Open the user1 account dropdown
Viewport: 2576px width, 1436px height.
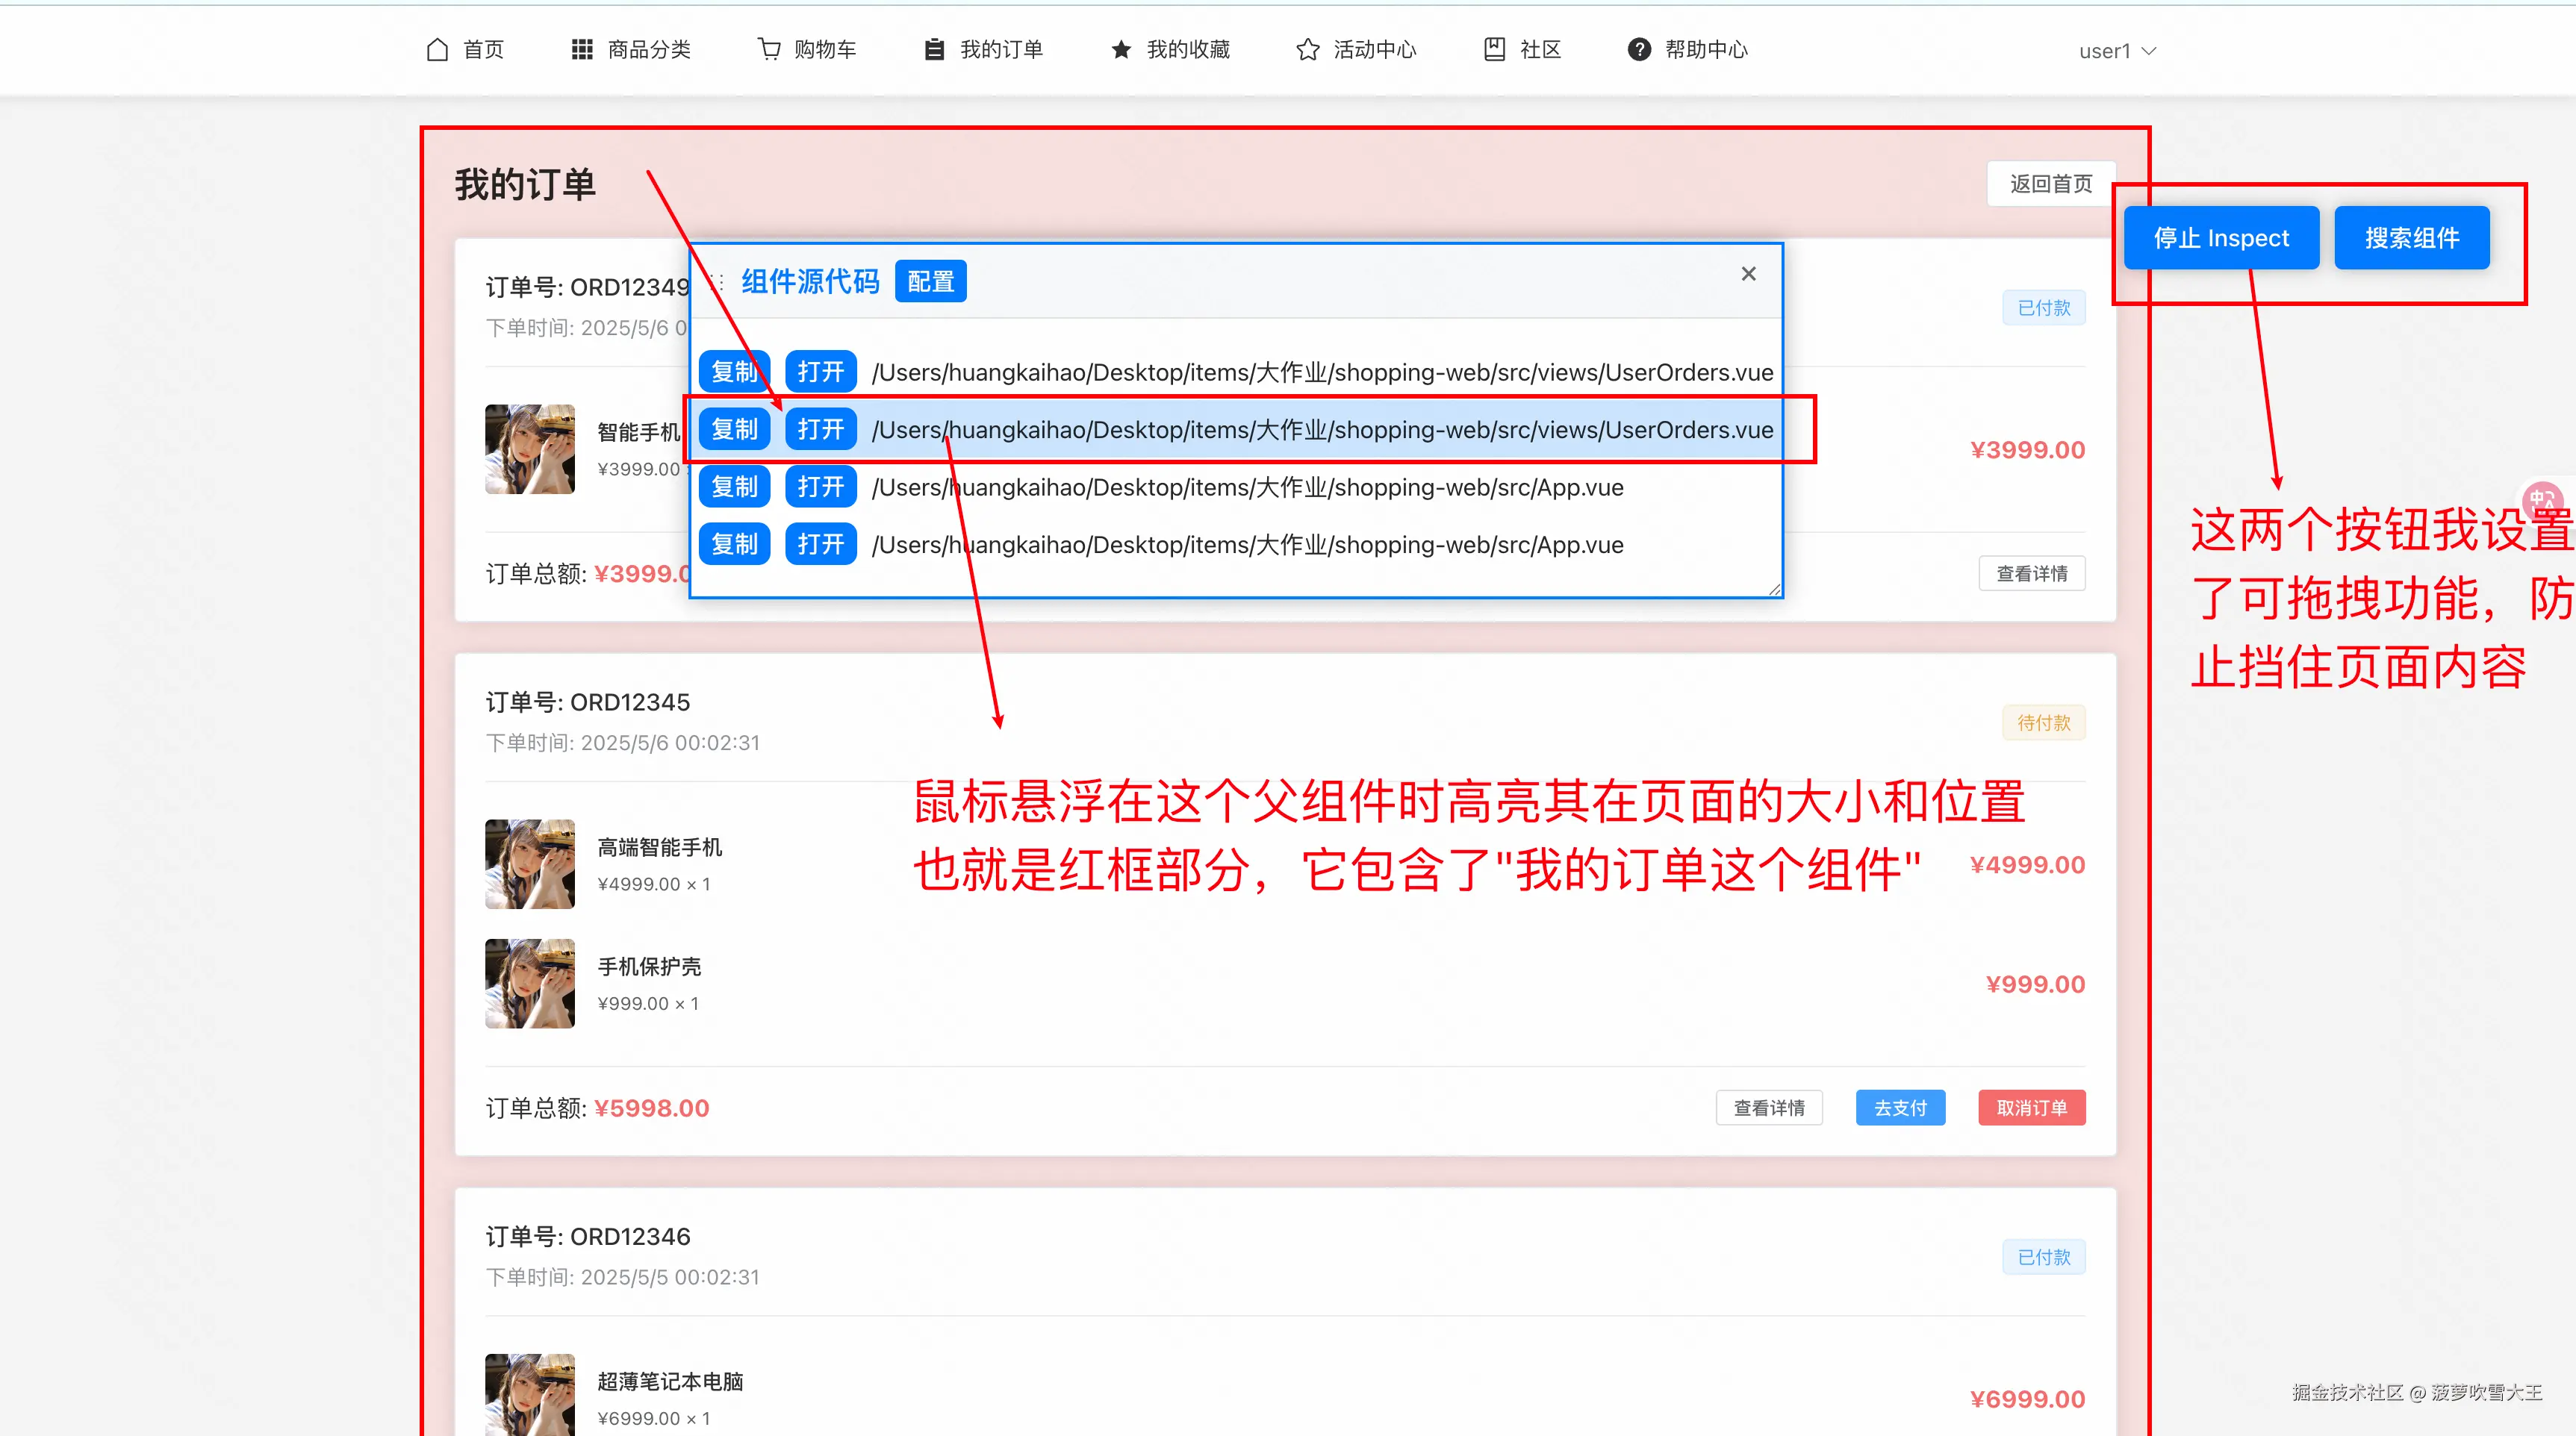[x=2117, y=51]
